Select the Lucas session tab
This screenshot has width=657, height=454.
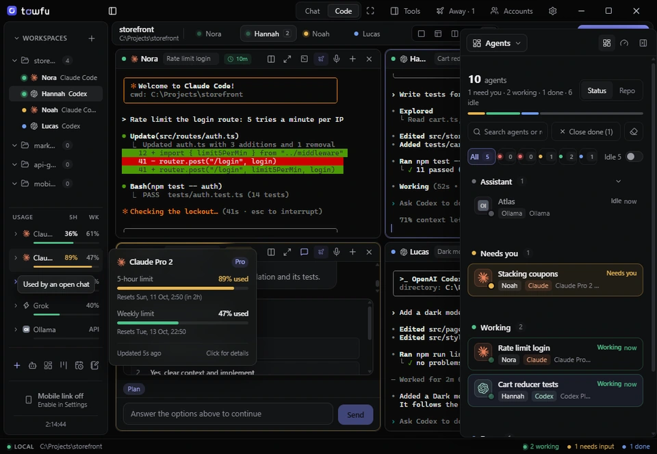[367, 34]
